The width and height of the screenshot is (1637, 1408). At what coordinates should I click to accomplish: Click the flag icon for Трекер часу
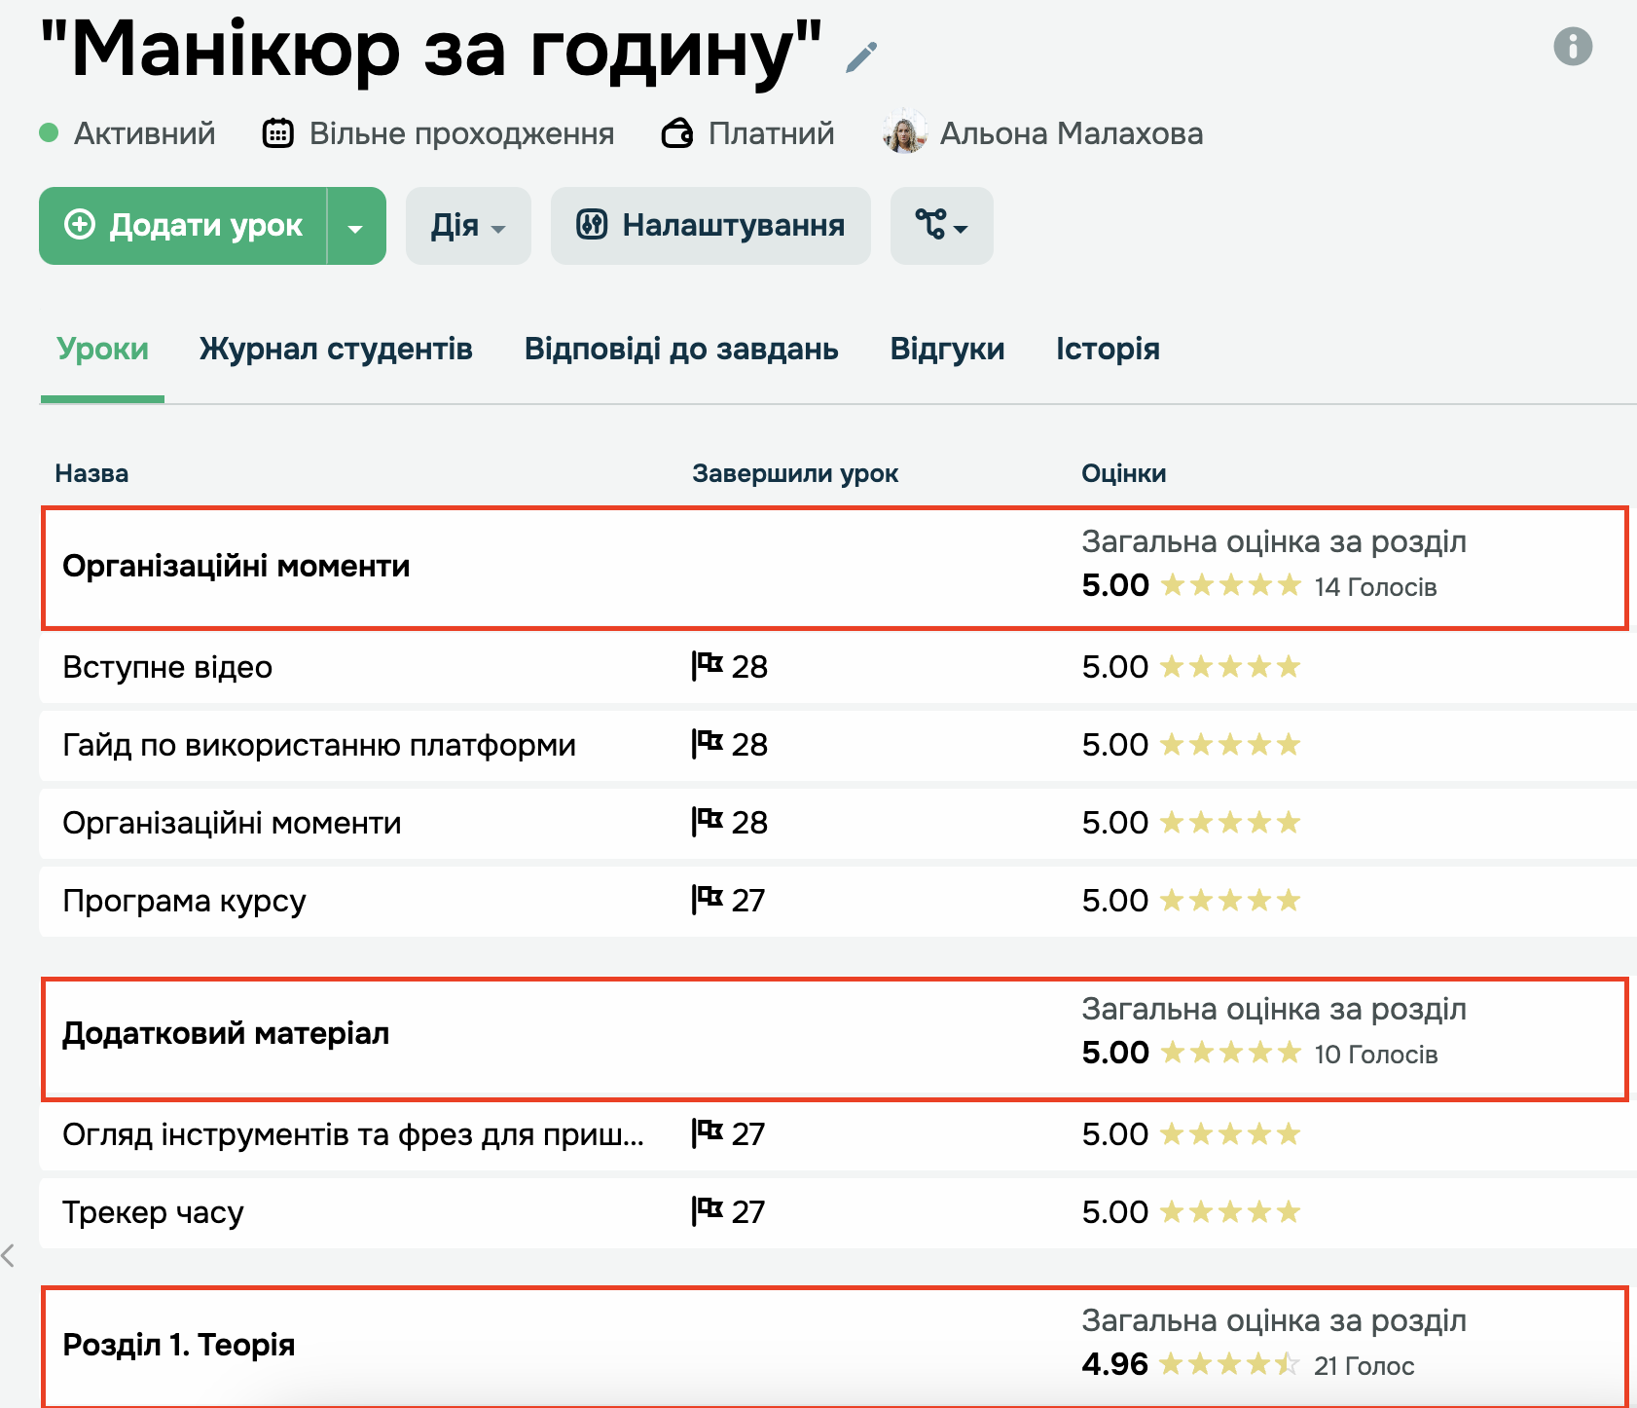pos(708,1211)
